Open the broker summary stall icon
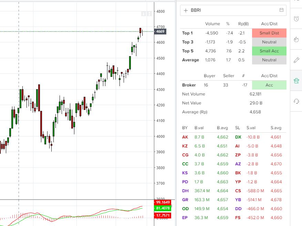 pyautogui.click(x=296, y=81)
